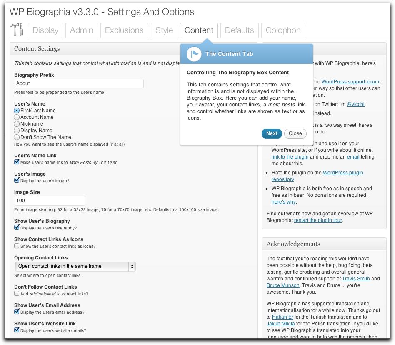This screenshot has width=395, height=345.
Task: Click the restart the plugin tour link
Action: tap(318, 220)
